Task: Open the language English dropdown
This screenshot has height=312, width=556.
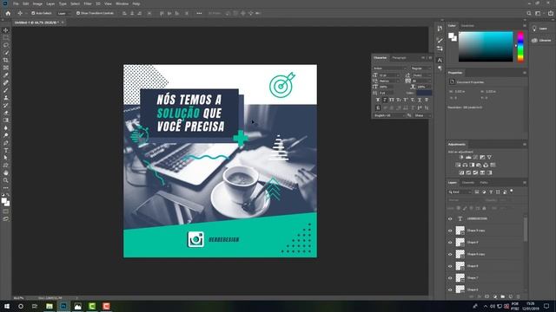Action: point(389,115)
